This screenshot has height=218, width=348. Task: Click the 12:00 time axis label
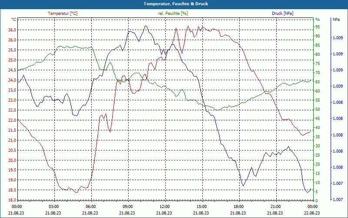(x=164, y=206)
